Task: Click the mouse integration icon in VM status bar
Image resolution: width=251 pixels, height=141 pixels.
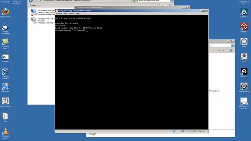Action: [193, 131]
